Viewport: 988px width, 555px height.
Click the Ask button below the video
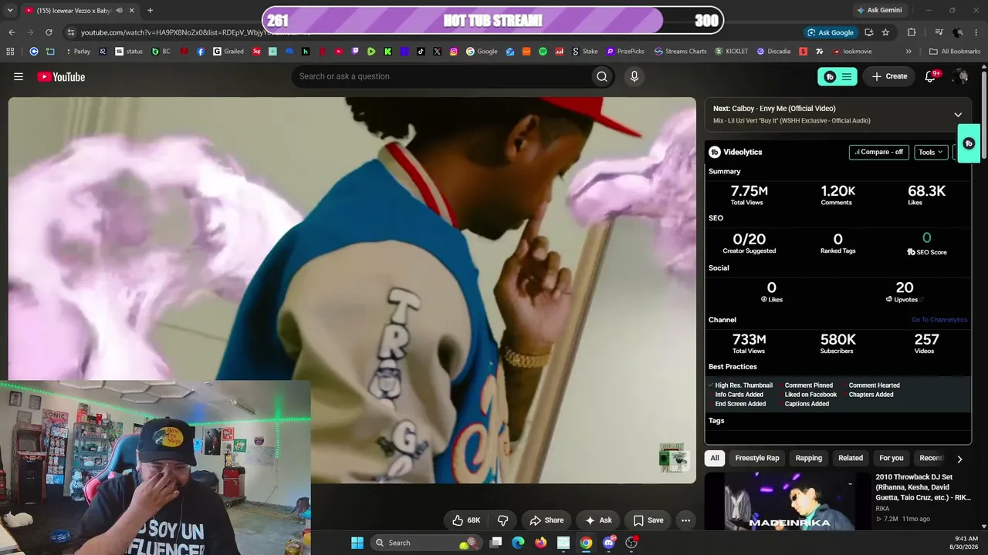click(599, 520)
